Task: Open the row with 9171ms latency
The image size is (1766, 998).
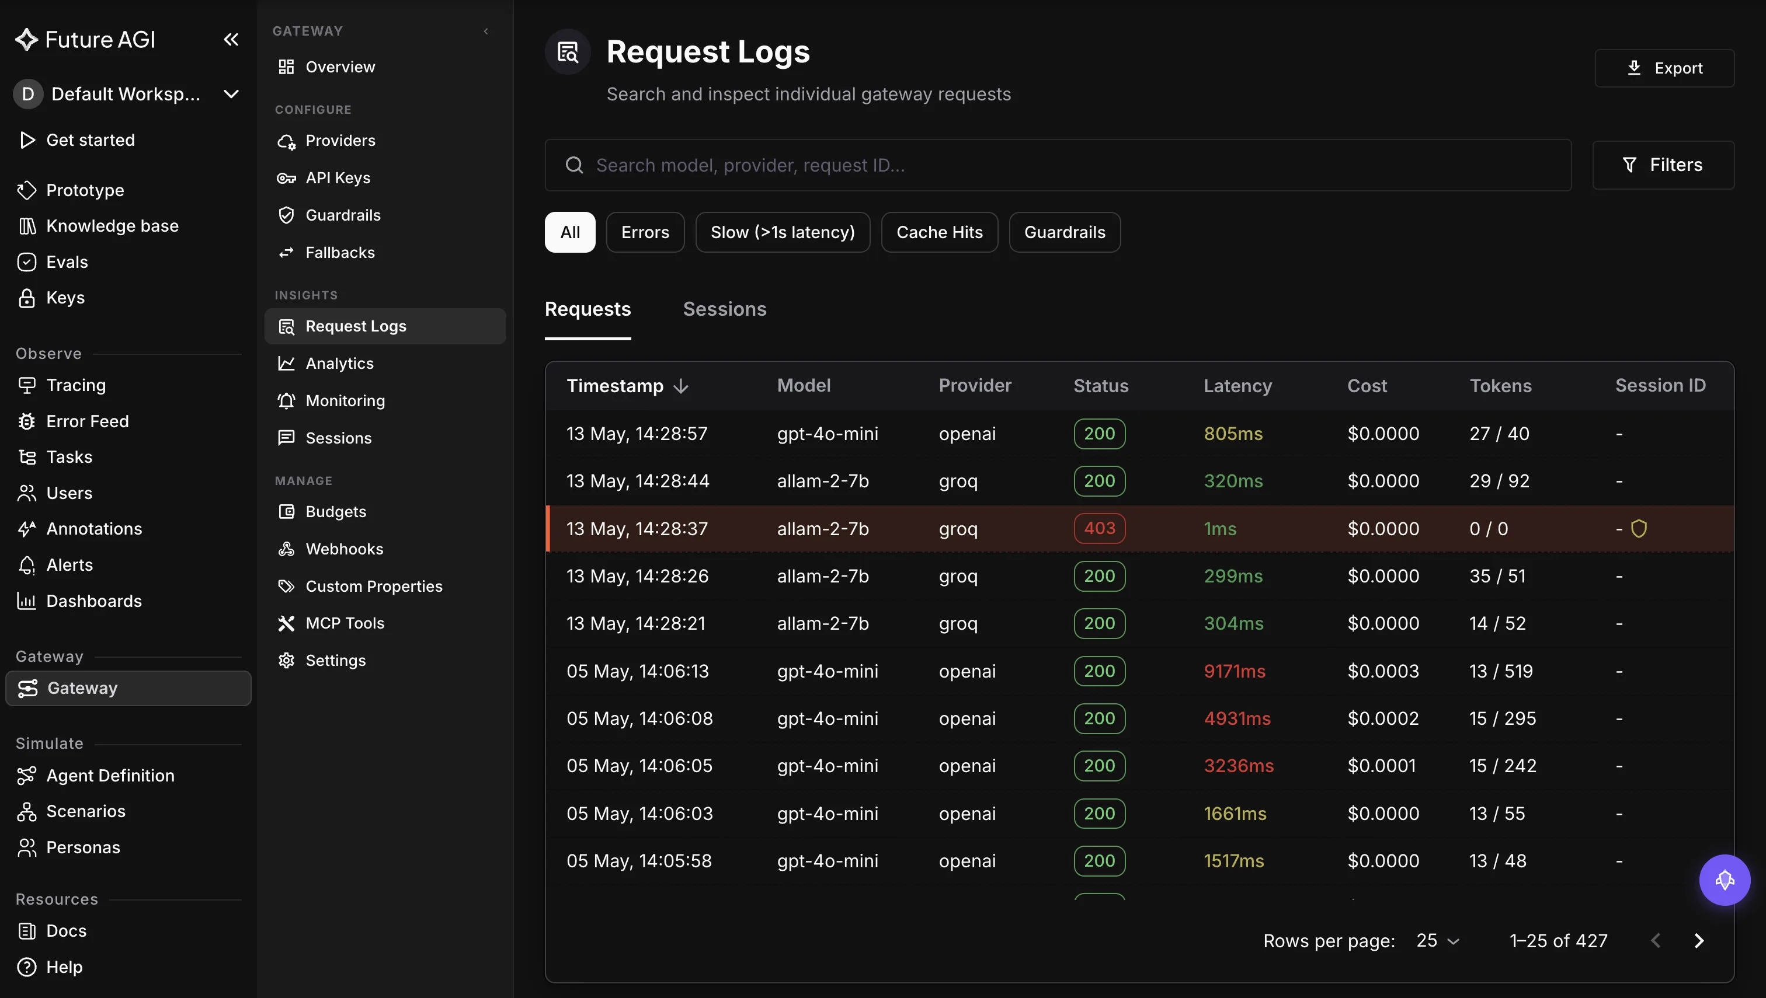Action: click(x=1139, y=671)
